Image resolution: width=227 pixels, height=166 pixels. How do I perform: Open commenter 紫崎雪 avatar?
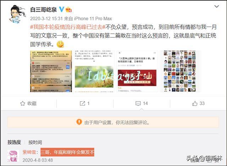click(13, 156)
